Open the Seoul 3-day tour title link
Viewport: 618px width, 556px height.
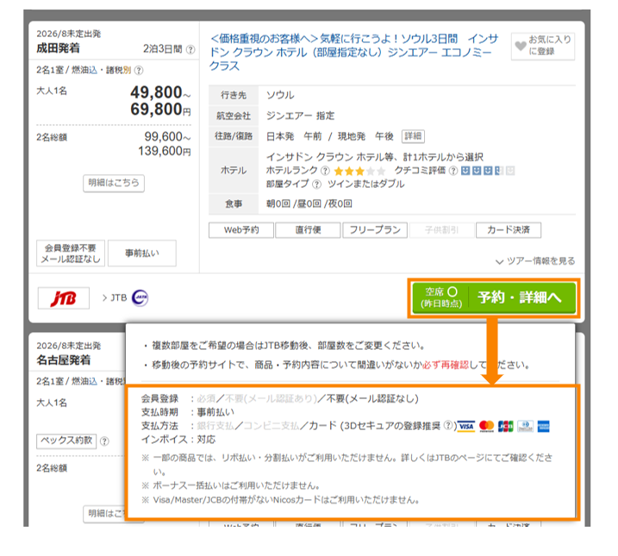(x=354, y=53)
